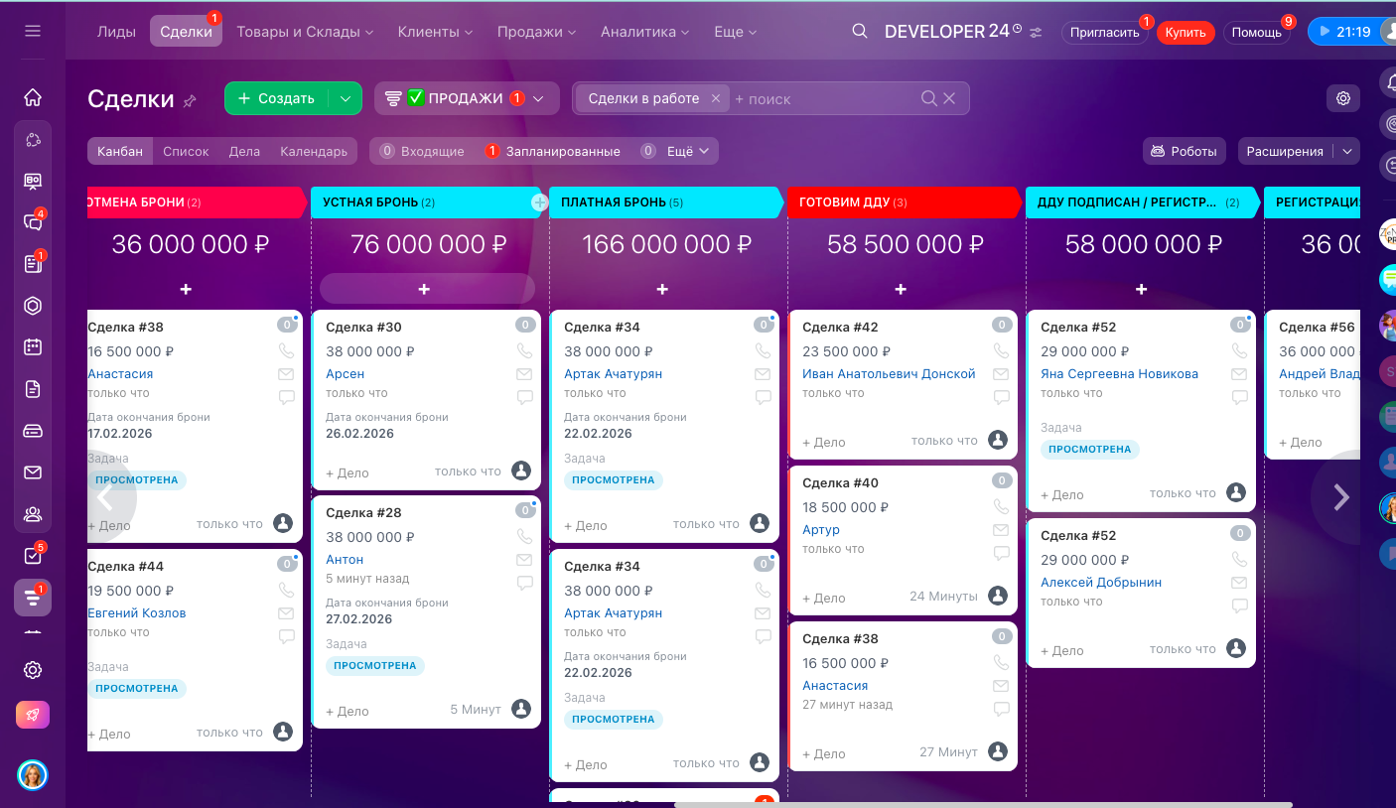Open the Лиды tab
This screenshot has width=1396, height=808.
[117, 32]
